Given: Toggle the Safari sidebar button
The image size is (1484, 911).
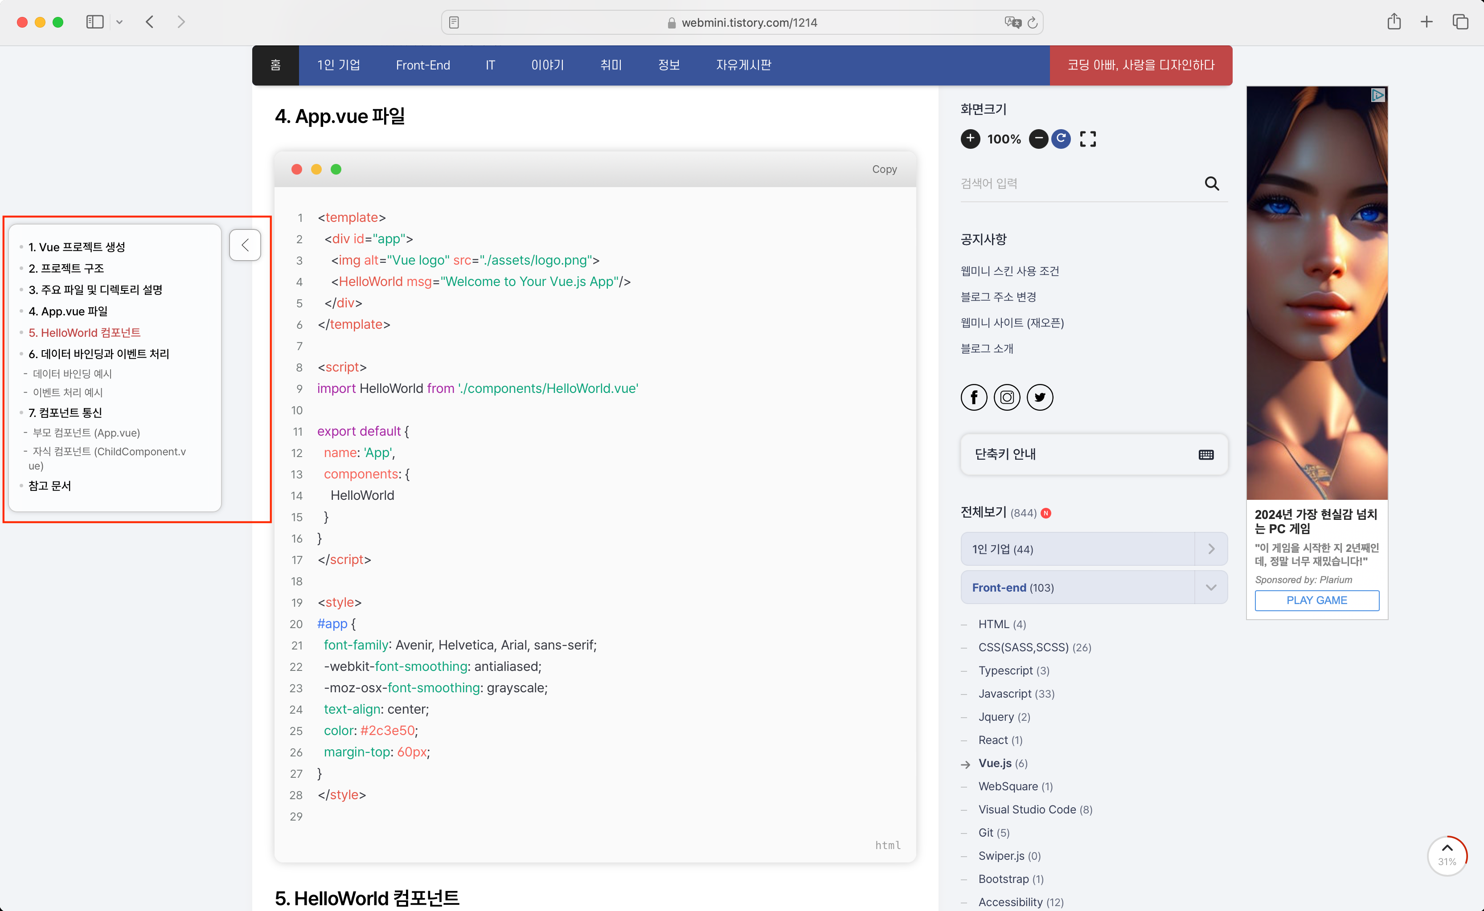Looking at the screenshot, I should 94,22.
